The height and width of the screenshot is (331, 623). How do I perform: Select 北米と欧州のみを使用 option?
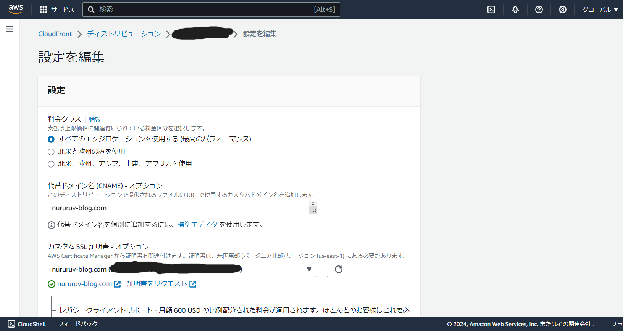[51, 152]
